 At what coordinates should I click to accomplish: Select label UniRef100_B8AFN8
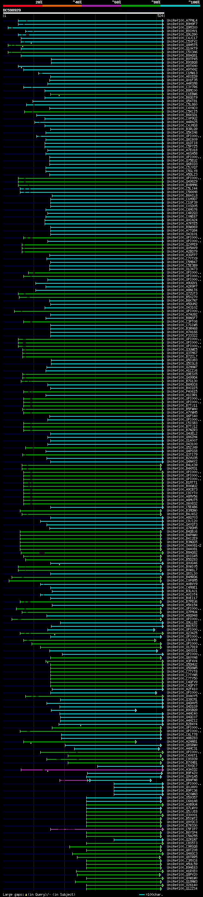(182, 780)
